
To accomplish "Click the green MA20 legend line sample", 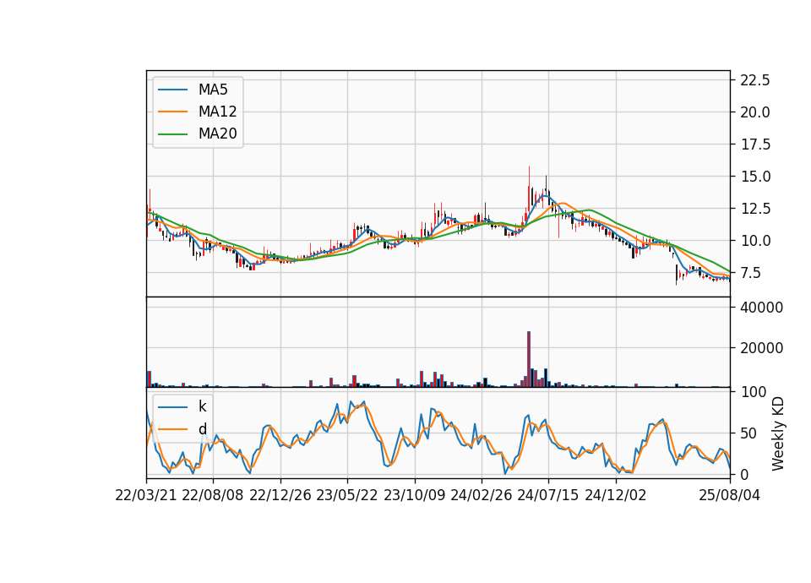I will [172, 134].
